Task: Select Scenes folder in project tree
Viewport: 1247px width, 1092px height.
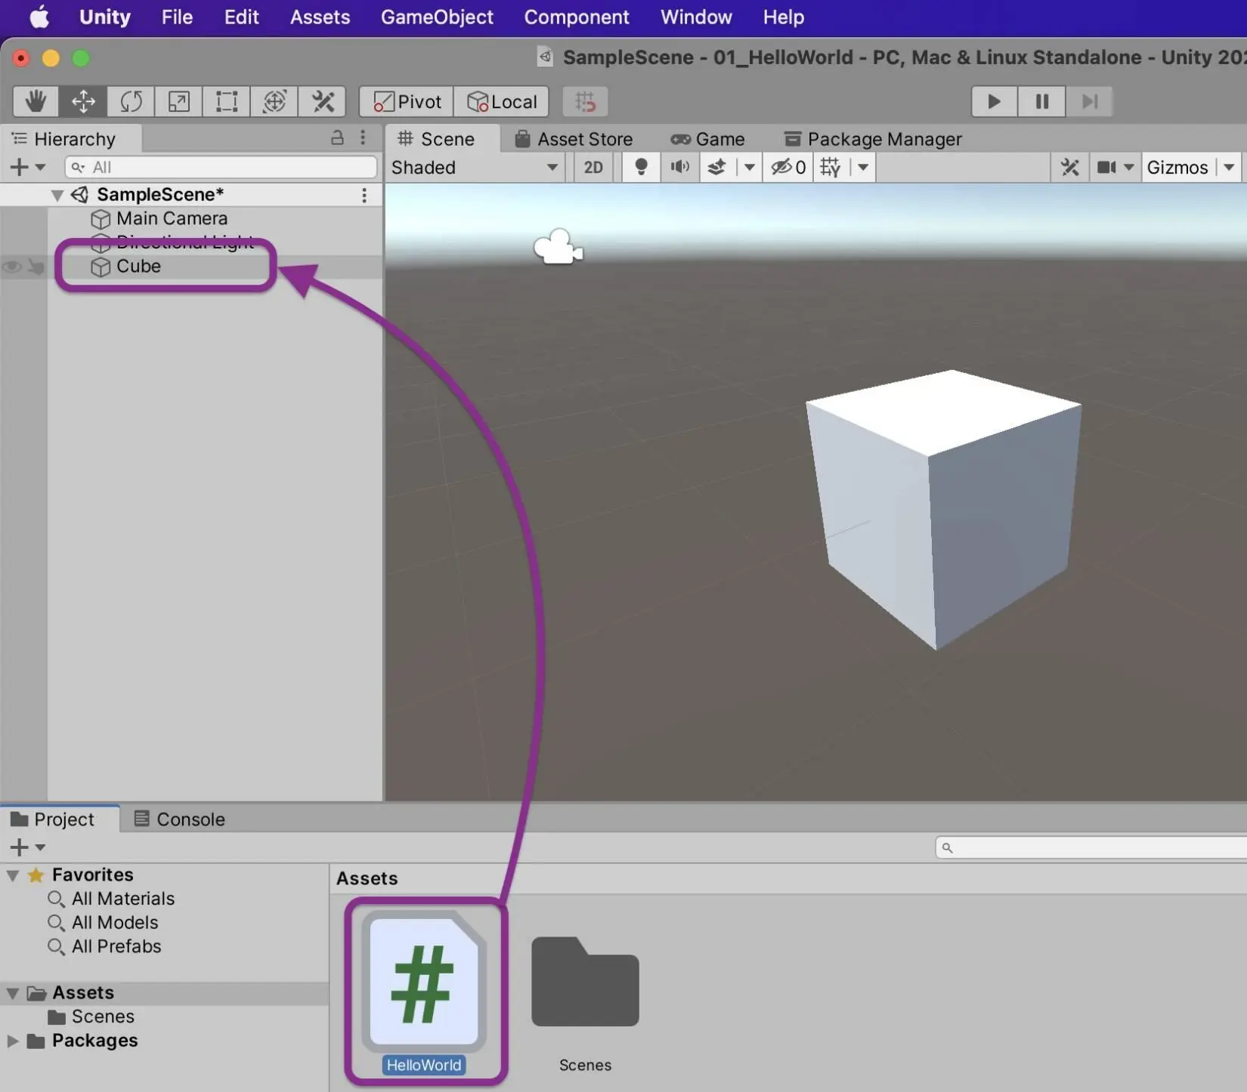Action: [x=91, y=1016]
